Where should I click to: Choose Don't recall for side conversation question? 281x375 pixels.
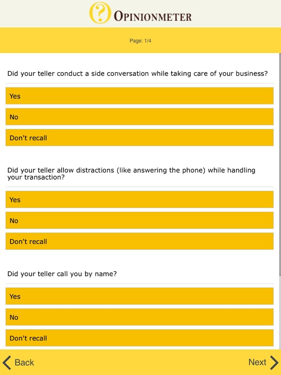tap(139, 138)
